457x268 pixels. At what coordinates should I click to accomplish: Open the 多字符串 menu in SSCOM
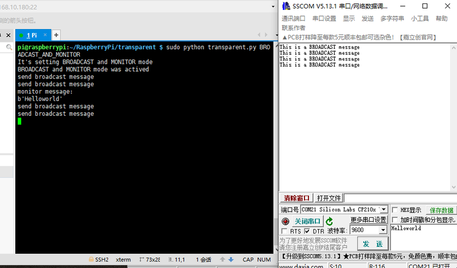pyautogui.click(x=392, y=19)
